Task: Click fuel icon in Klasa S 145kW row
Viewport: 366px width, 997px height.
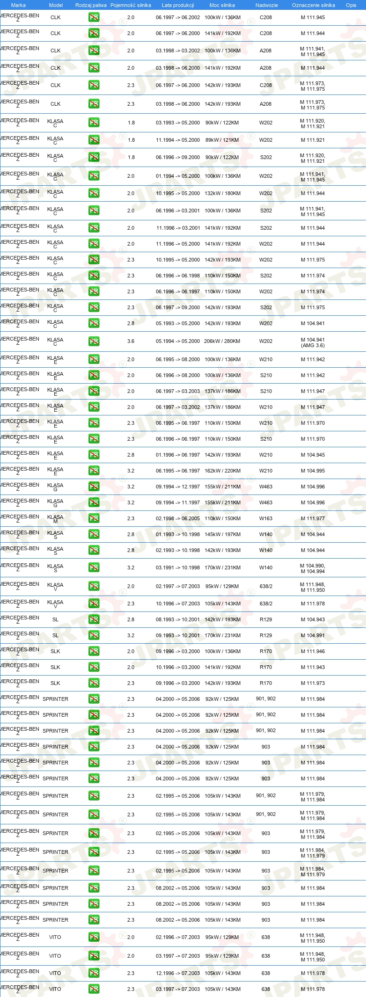Action: [94, 534]
